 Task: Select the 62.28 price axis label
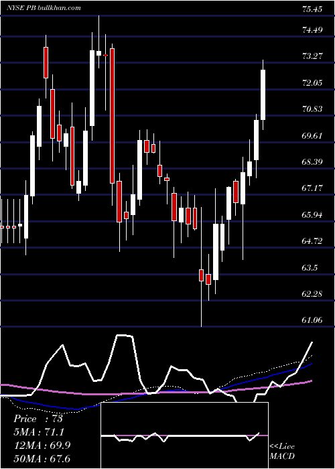[312, 294]
